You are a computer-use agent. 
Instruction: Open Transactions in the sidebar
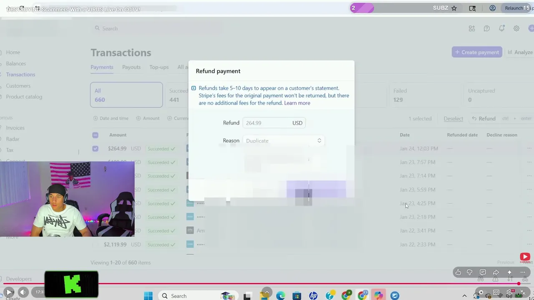20,75
